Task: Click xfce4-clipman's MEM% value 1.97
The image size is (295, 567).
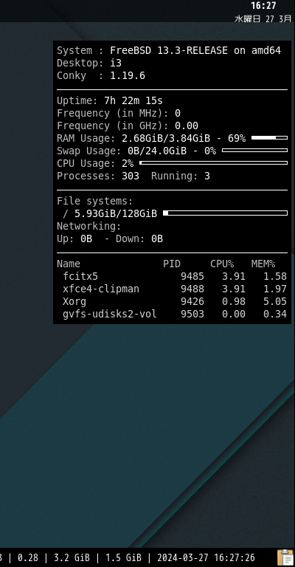Action: coord(275,289)
